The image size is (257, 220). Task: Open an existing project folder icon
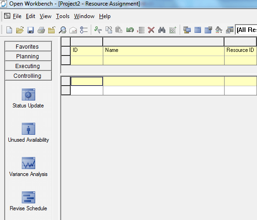(20, 30)
